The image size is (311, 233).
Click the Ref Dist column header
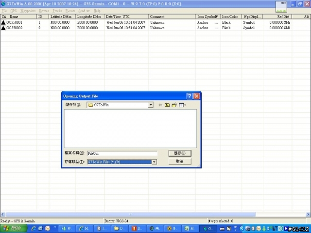(x=277, y=17)
